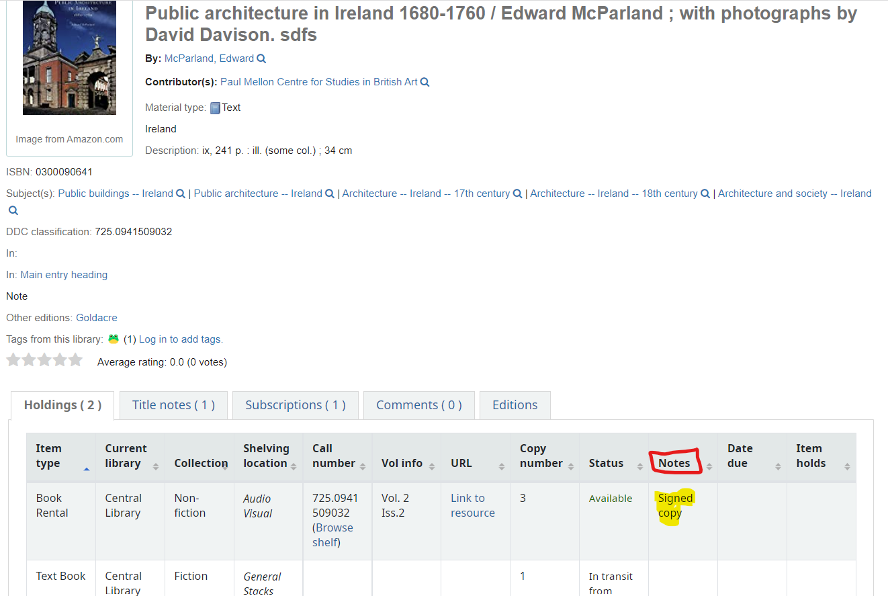
Task: Sort holdings by Item holds column
Action: click(x=822, y=456)
